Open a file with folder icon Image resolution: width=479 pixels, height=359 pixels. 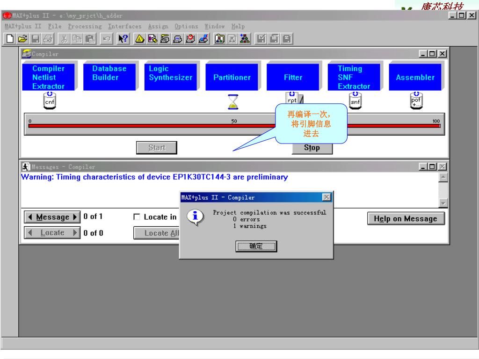(x=22, y=39)
